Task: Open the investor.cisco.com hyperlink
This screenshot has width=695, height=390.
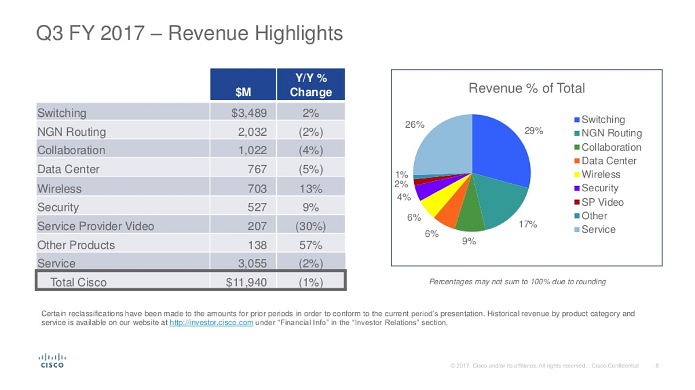Action: point(211,323)
